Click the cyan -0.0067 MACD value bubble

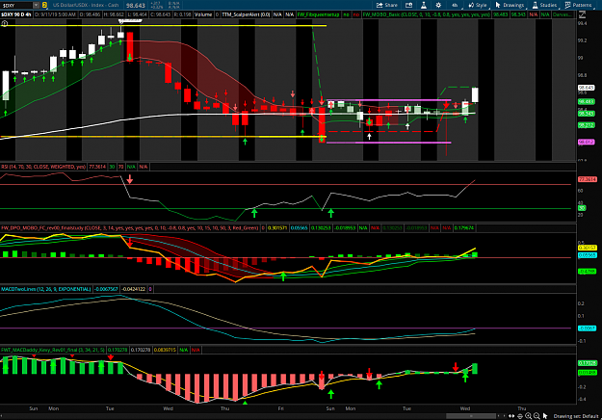(587, 328)
